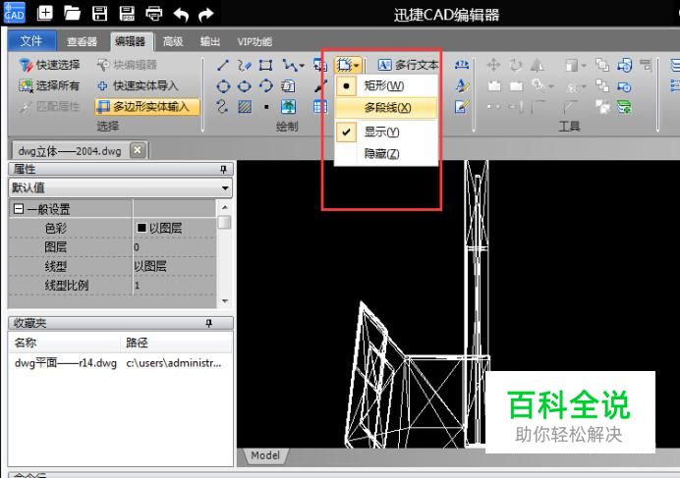Image resolution: width=680 pixels, height=478 pixels.
Task: Click 多边形实体输入 button
Action: point(147,107)
